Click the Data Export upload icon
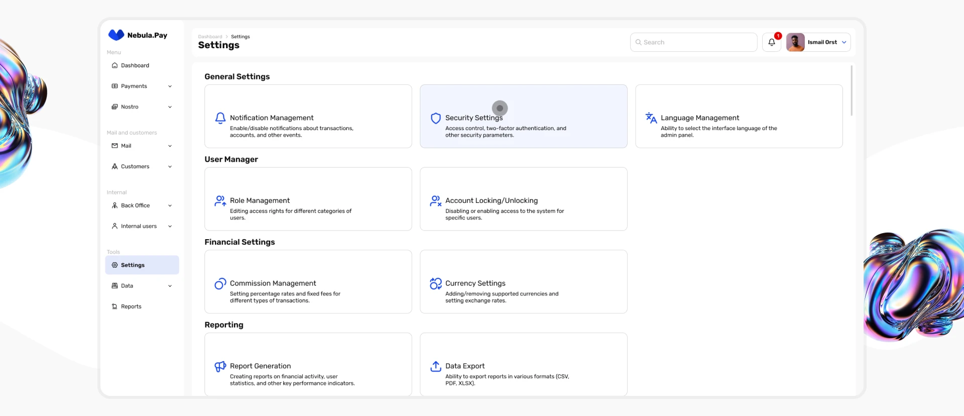This screenshot has height=416, width=964. point(436,366)
